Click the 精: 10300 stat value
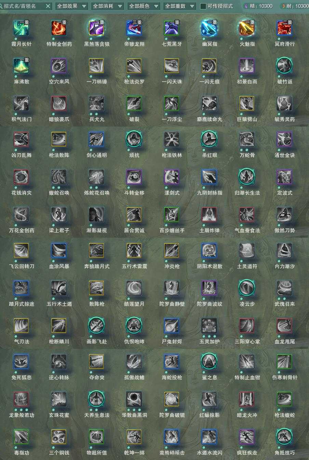 [x=261, y=6]
